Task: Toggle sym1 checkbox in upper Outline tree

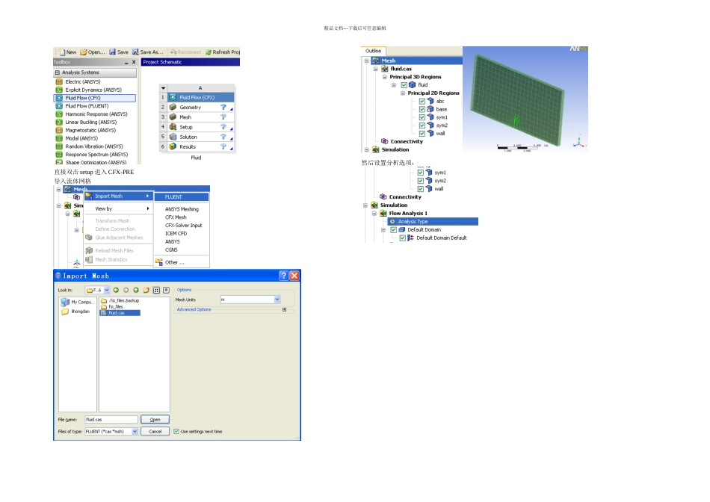Action: (422, 118)
